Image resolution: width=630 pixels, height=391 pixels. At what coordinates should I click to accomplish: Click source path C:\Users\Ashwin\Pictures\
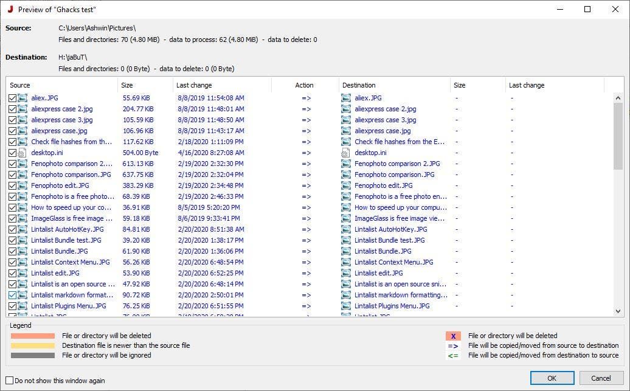tap(97, 28)
